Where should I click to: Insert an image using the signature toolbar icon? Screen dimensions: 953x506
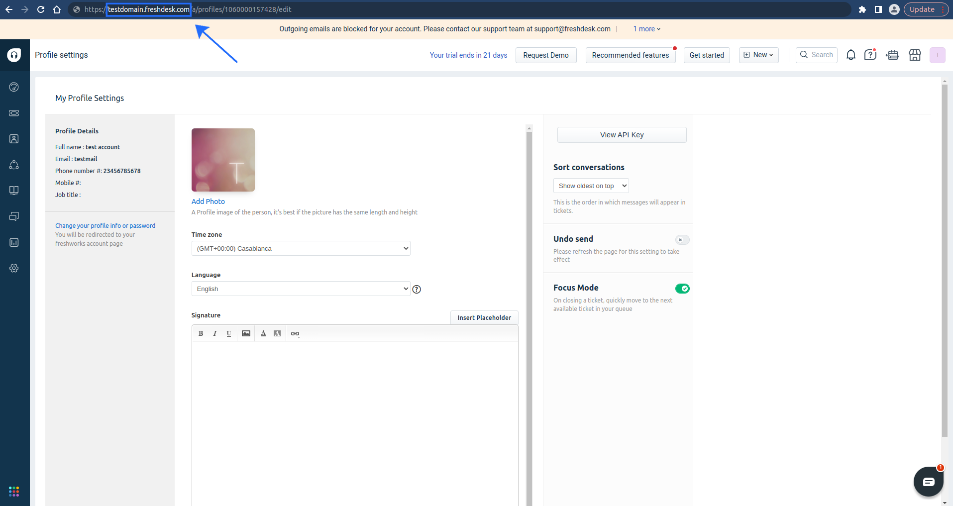point(246,333)
